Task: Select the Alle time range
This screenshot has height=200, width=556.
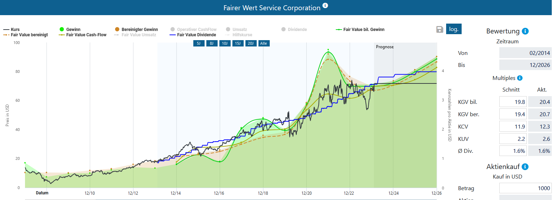Action: point(264,43)
